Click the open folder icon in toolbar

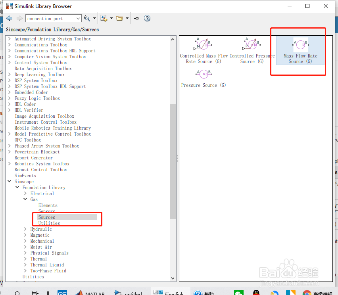[x=119, y=18]
